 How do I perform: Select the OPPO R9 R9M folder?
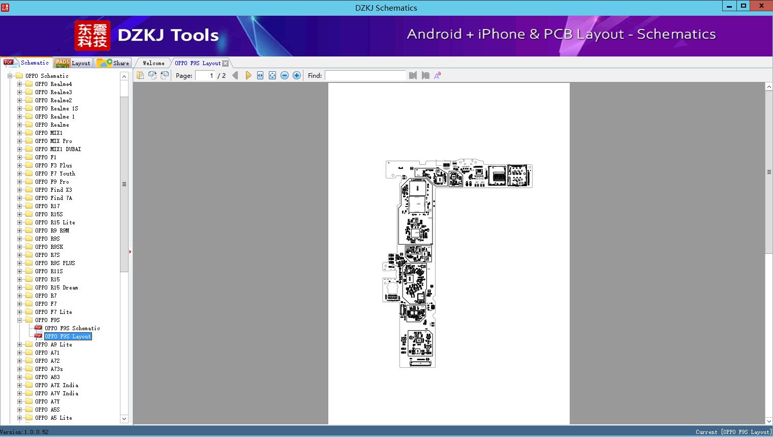tap(52, 230)
